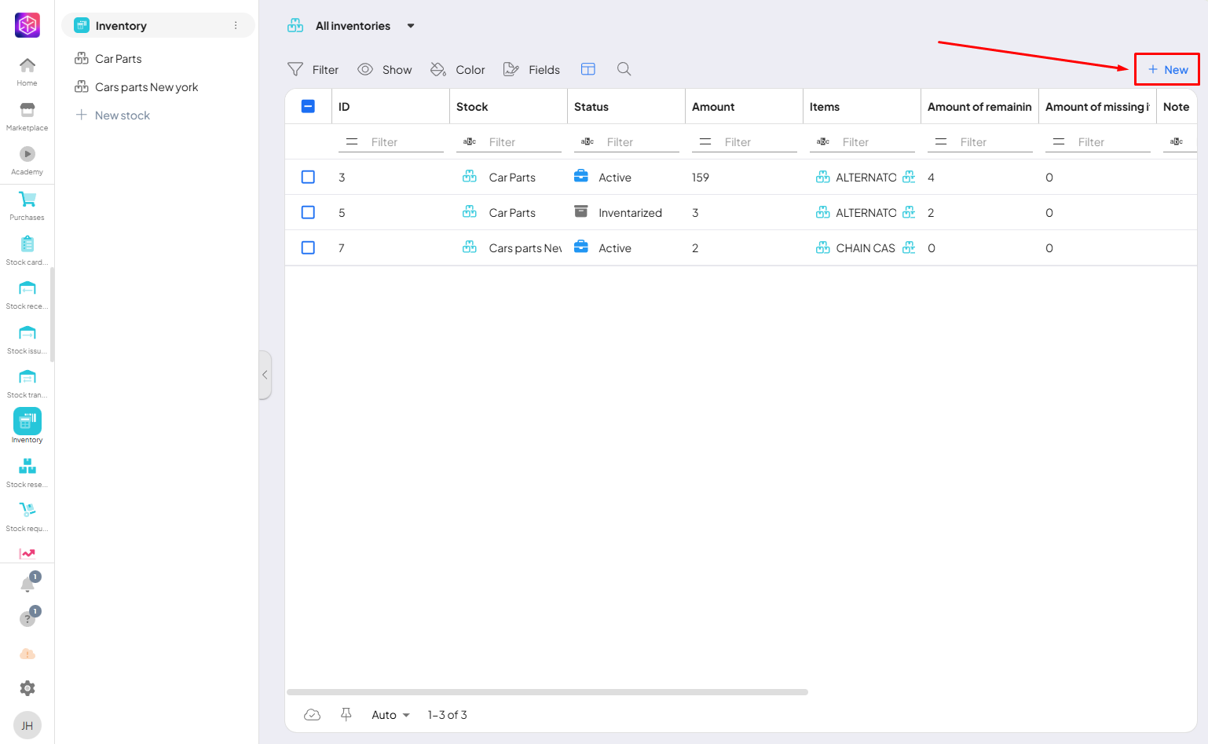Open Purchases from the left sidebar
Screen dimensions: 1208x744
pyautogui.click(x=27, y=205)
